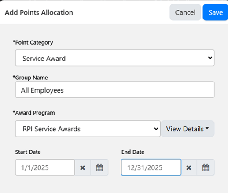Click the Start Date label
Viewport: 228px width, 193px height.
[28, 152]
